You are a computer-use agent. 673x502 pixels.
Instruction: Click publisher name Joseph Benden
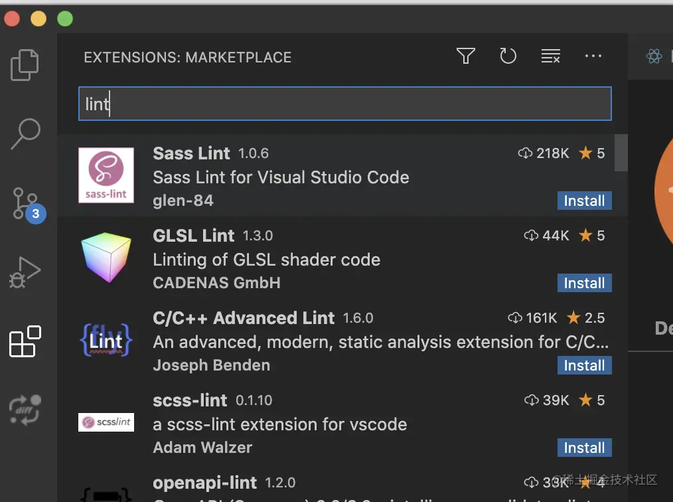[212, 365]
